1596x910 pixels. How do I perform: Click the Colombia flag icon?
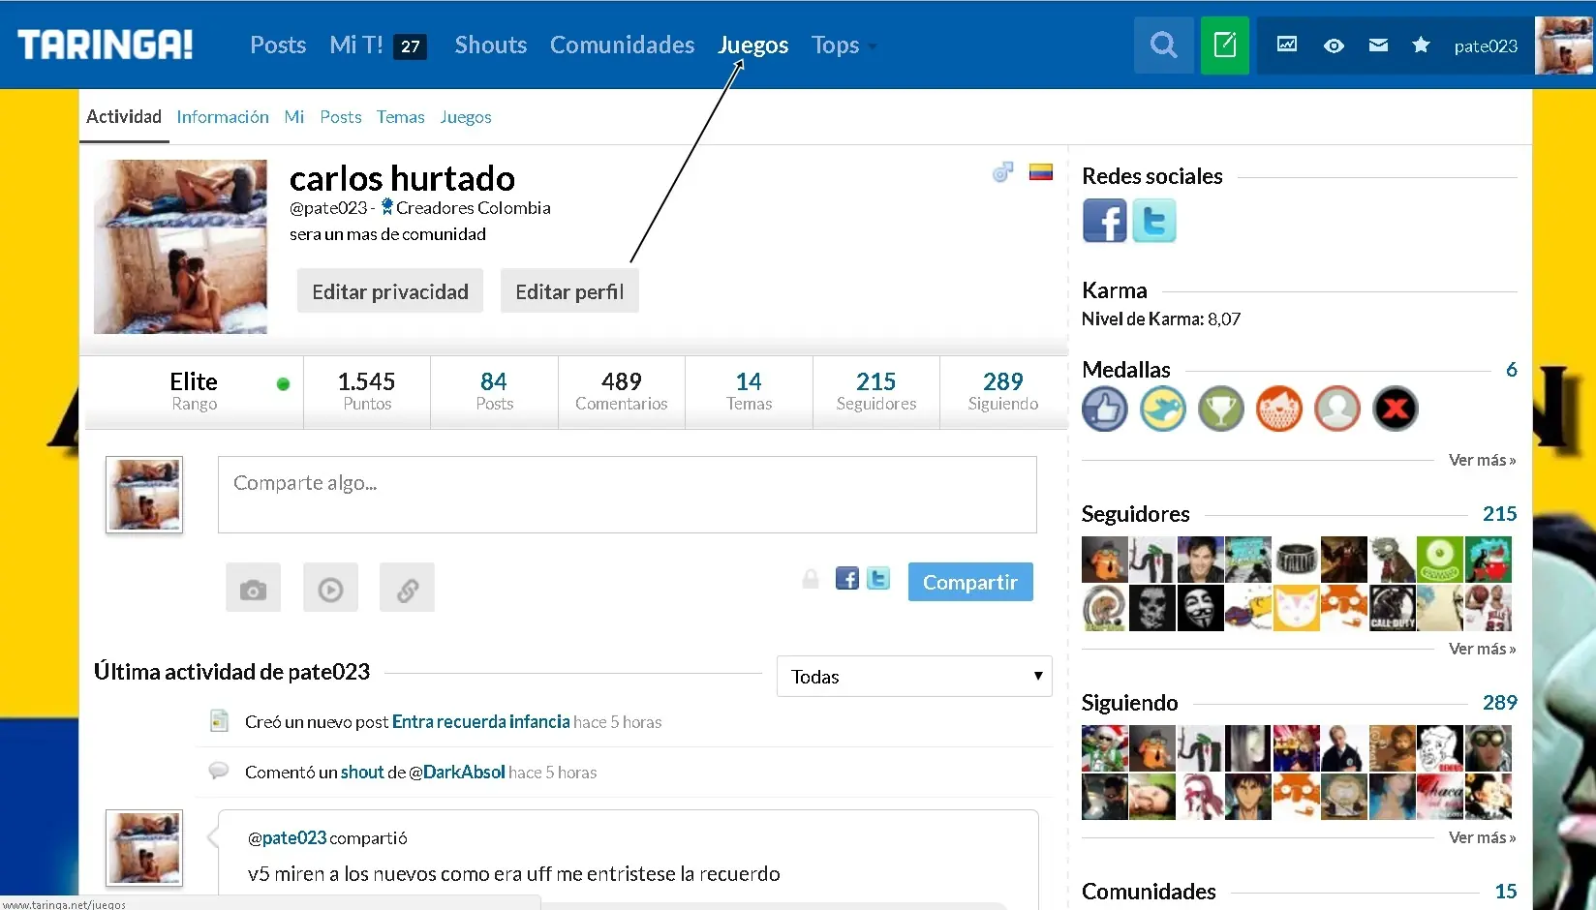pos(1041,172)
